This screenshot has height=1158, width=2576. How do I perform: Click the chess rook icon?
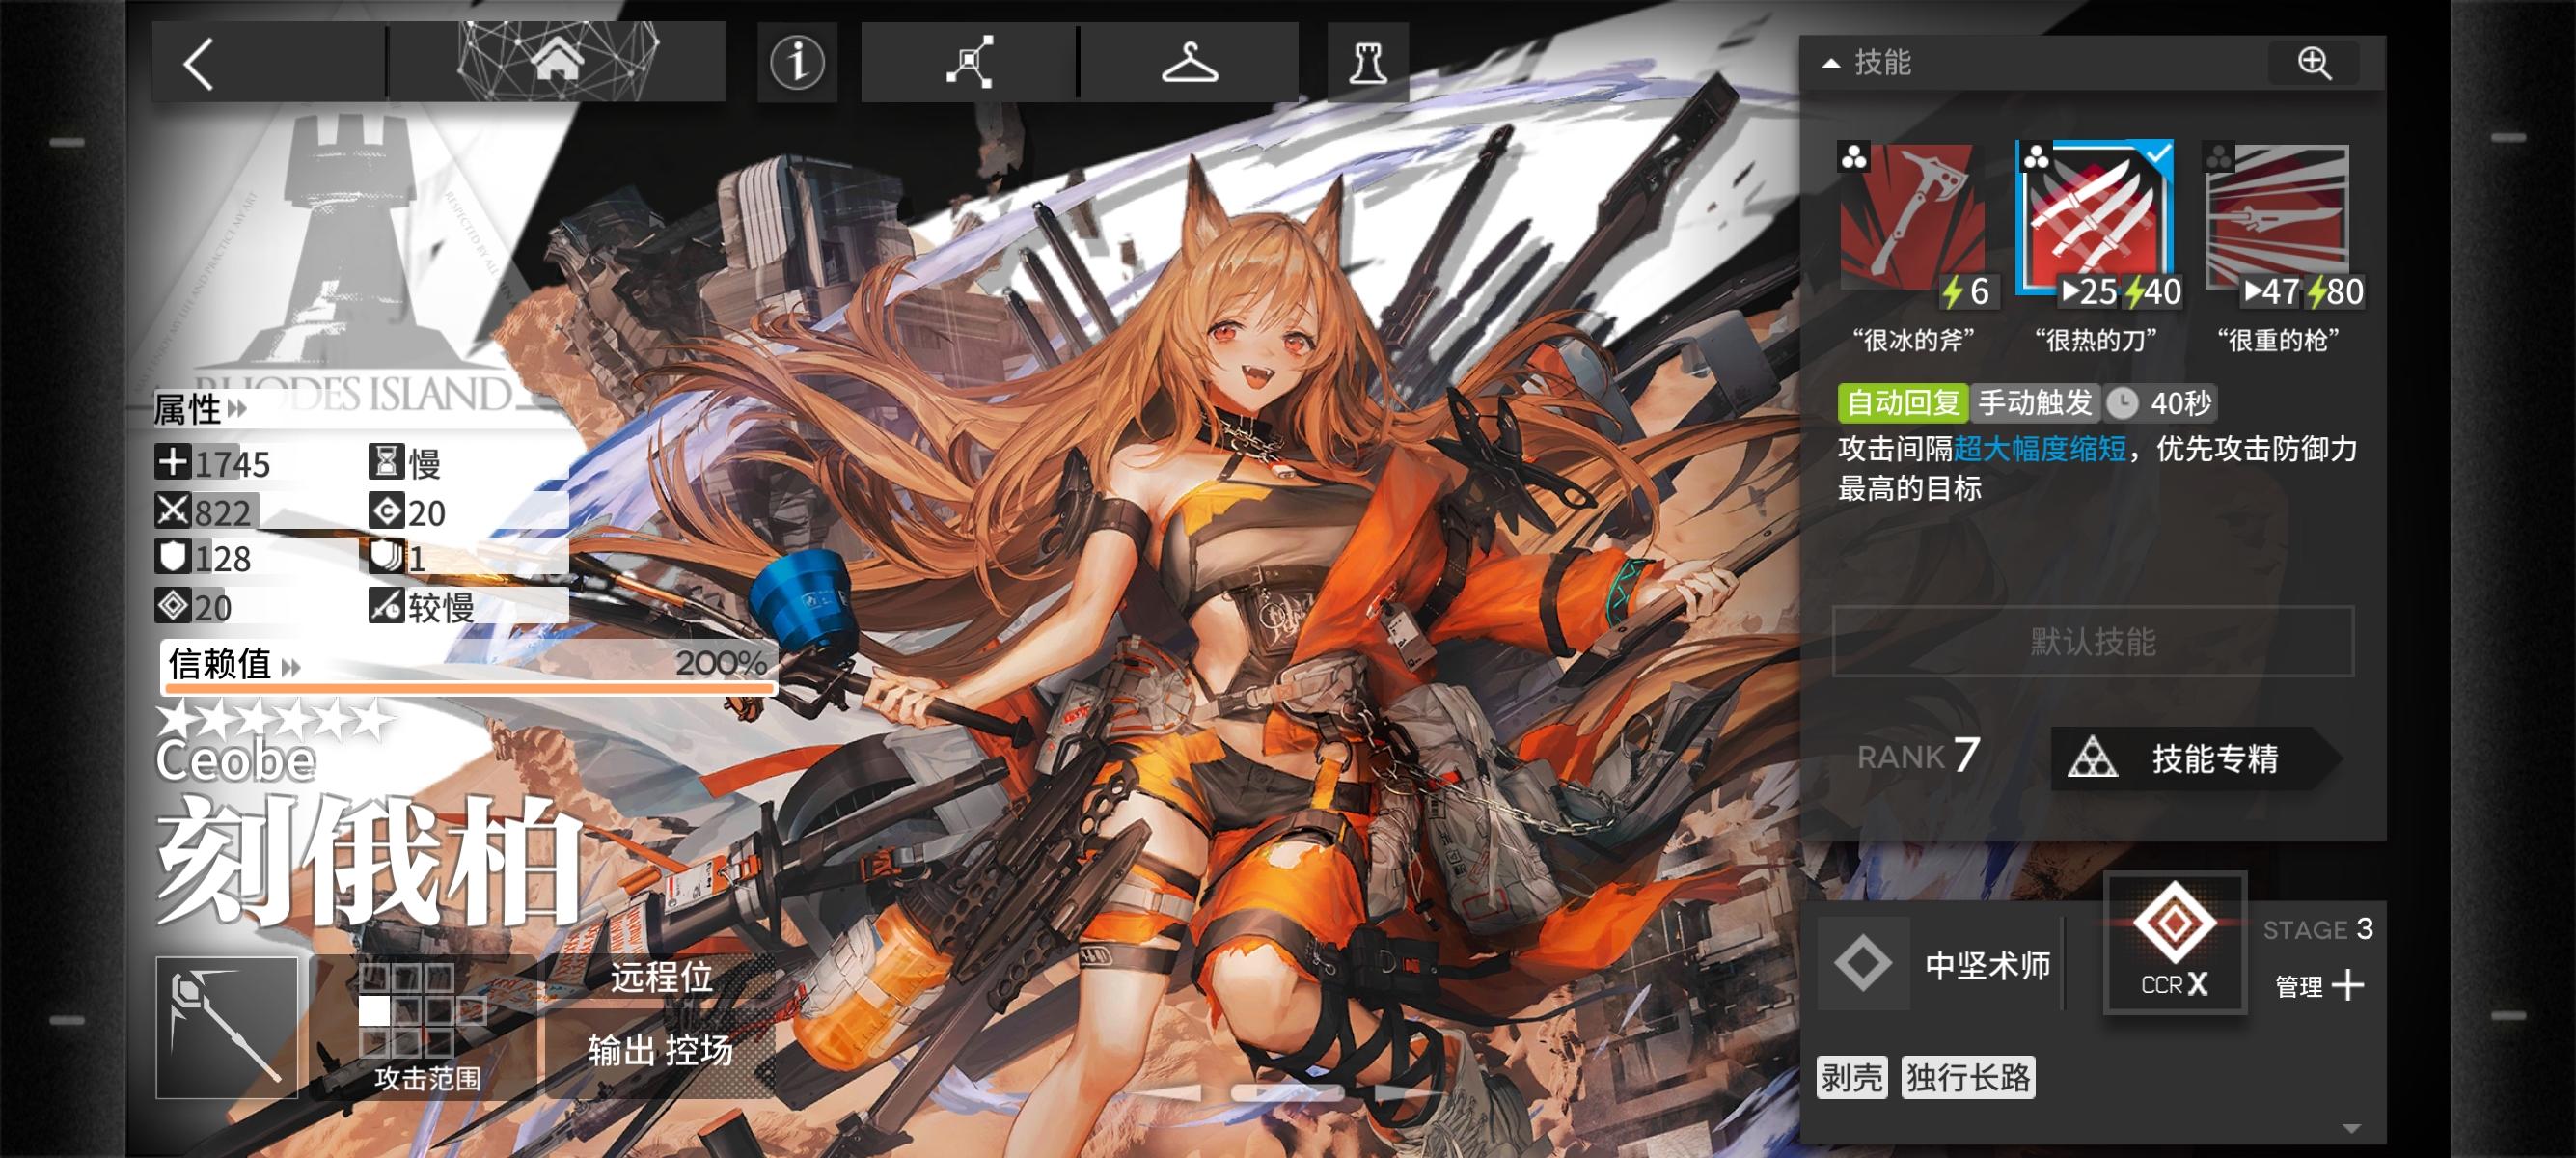1367,63
